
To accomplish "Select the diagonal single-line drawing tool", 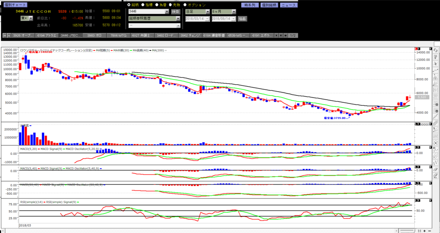I will (436, 116).
